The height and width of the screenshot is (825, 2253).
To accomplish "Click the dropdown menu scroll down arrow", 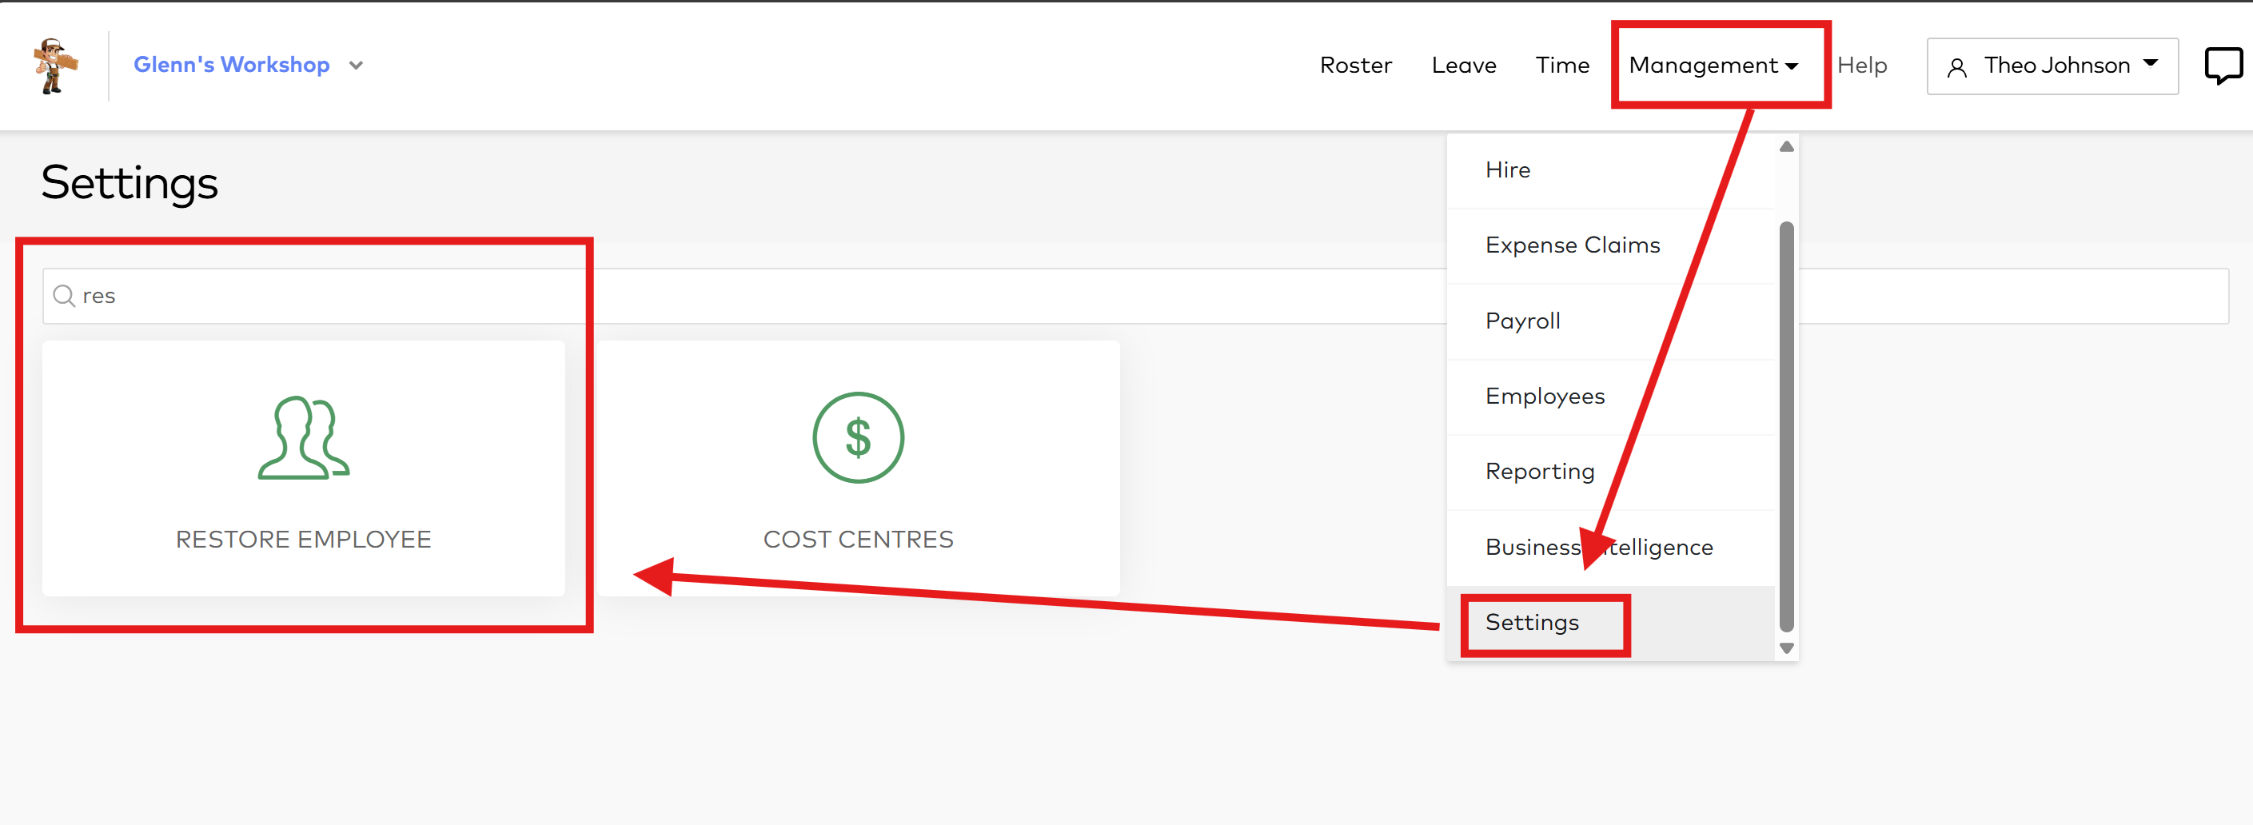I will 1786,648.
